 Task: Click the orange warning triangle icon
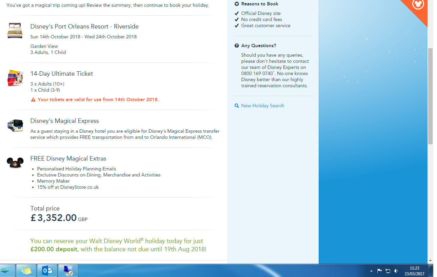point(33,100)
